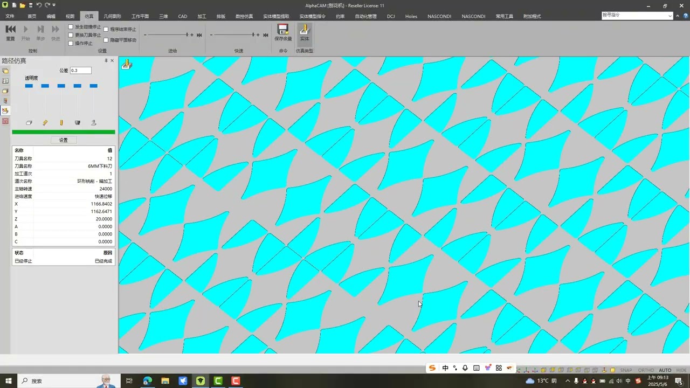
Task: Click the 快速 slider maximum icon
Action: click(x=266, y=35)
